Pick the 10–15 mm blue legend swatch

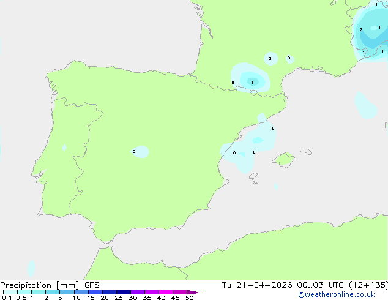click(81, 292)
